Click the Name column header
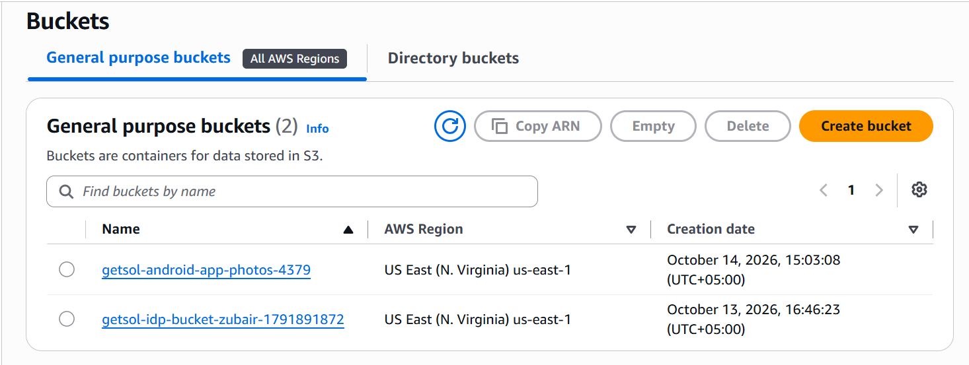The width and height of the screenshot is (969, 365). click(121, 229)
